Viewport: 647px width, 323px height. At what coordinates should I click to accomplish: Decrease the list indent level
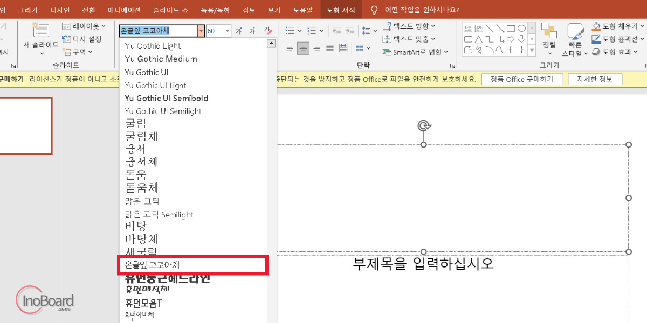pos(336,31)
